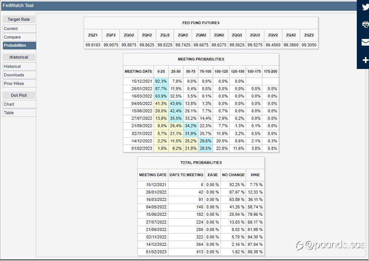This screenshot has height=261, width=369.
Task: Click the 175-200 column header
Action: (x=271, y=72)
